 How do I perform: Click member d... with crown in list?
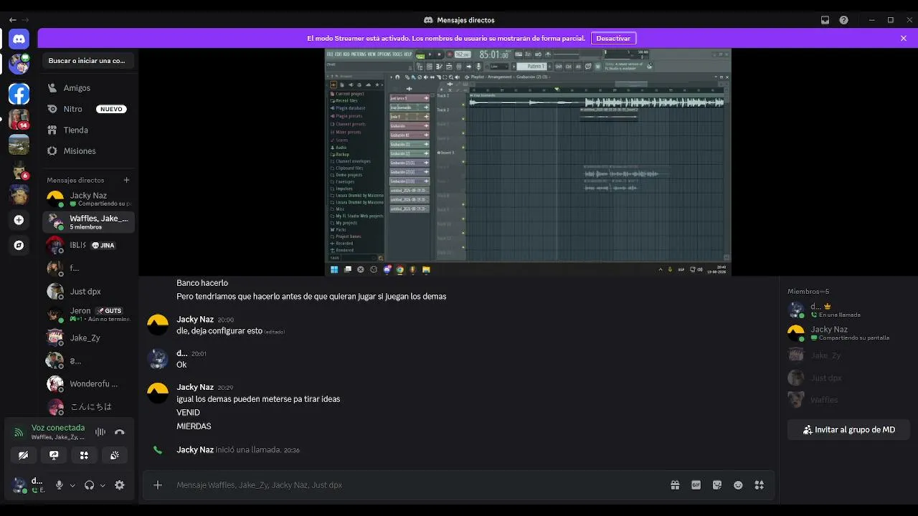(849, 310)
